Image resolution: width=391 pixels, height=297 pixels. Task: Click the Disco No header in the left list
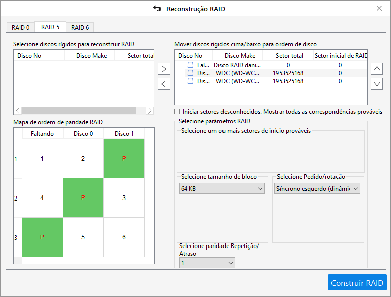pos(39,56)
